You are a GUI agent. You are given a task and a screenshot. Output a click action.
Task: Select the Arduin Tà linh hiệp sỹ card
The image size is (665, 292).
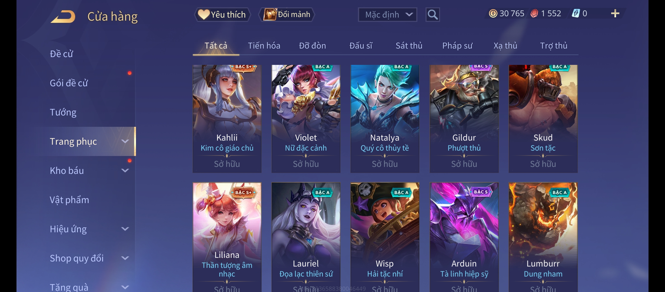(464, 237)
